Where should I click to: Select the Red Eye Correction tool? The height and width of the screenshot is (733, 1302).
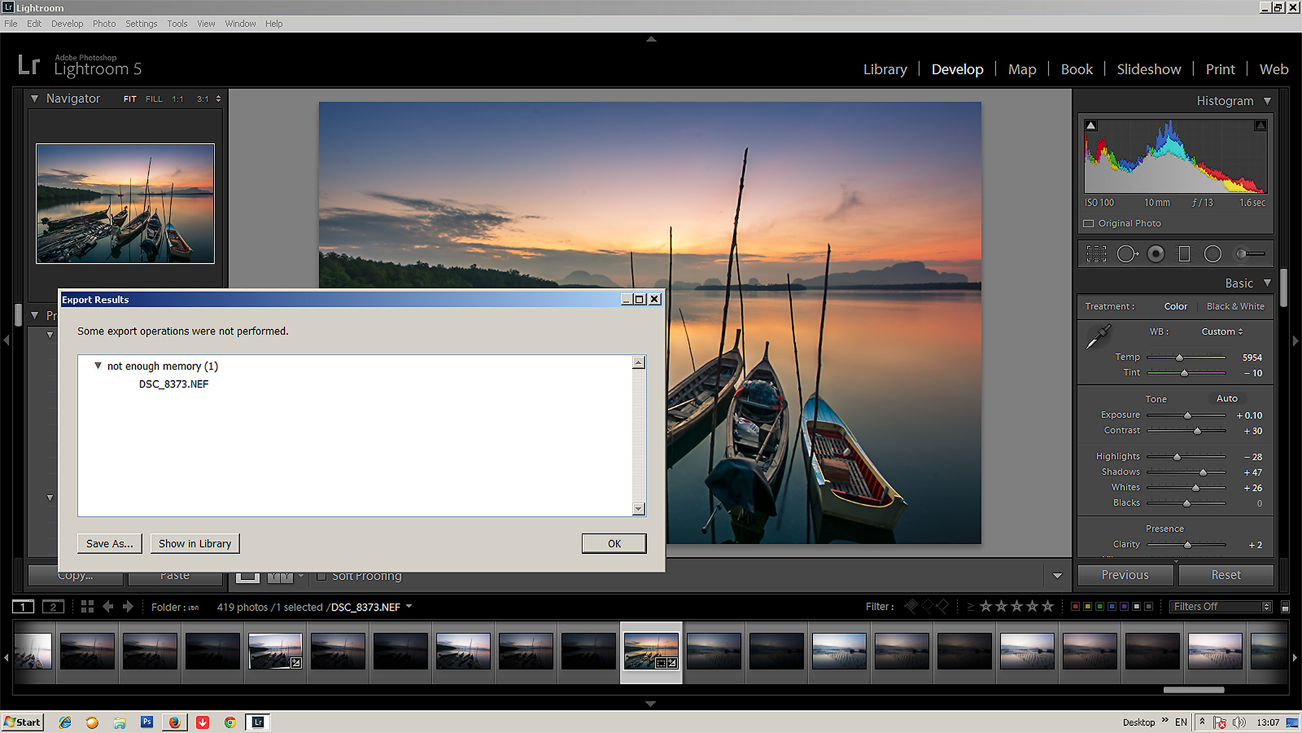(1156, 254)
